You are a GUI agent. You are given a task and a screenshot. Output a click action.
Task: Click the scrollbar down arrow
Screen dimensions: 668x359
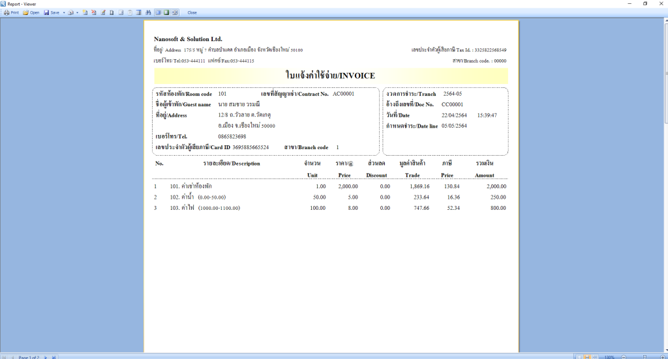665,350
